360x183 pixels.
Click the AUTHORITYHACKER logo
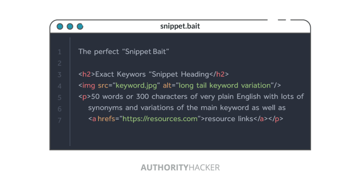(x=180, y=168)
